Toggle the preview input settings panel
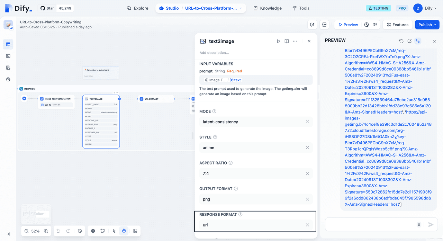The height and width of the screenshot is (241, 443). coord(418,41)
